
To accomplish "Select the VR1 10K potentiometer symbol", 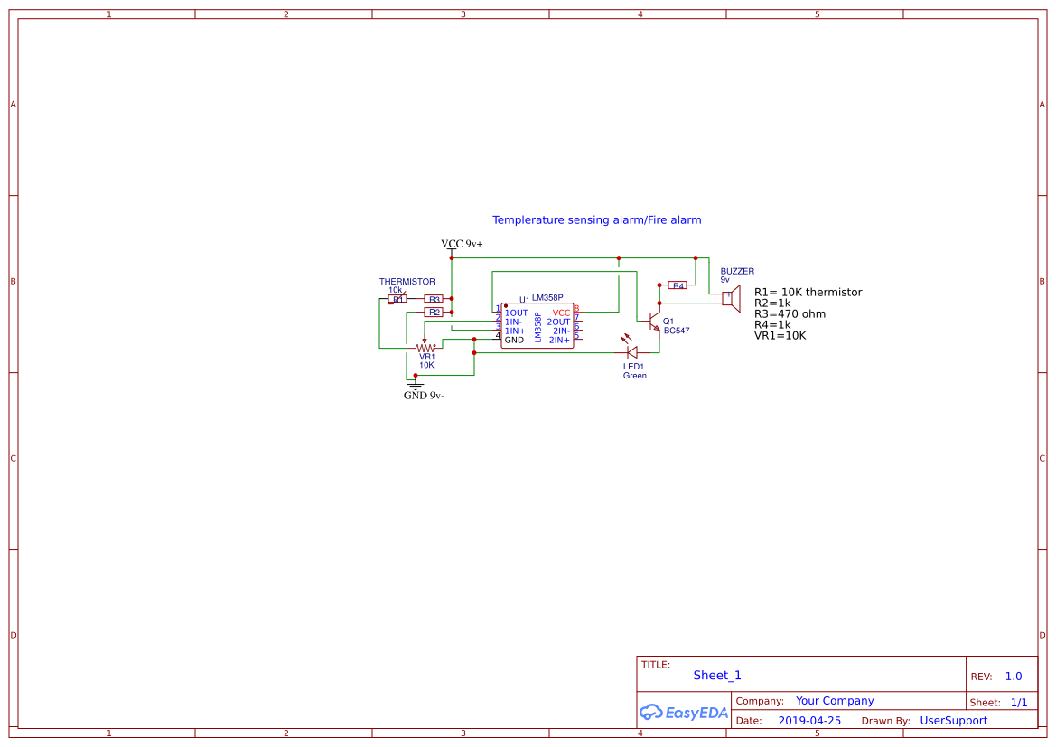I will (x=425, y=346).
